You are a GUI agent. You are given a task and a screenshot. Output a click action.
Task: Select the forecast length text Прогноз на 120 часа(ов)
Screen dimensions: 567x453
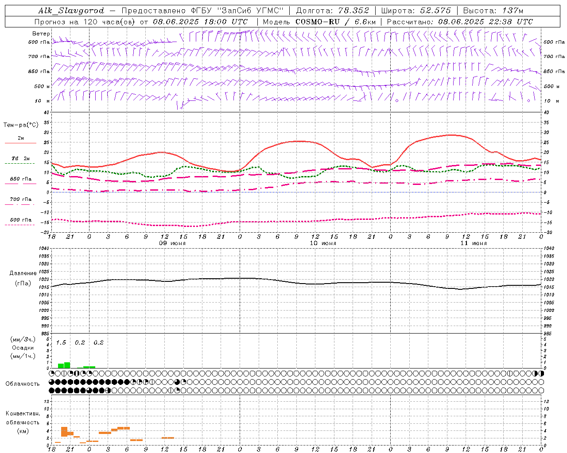pos(85,22)
